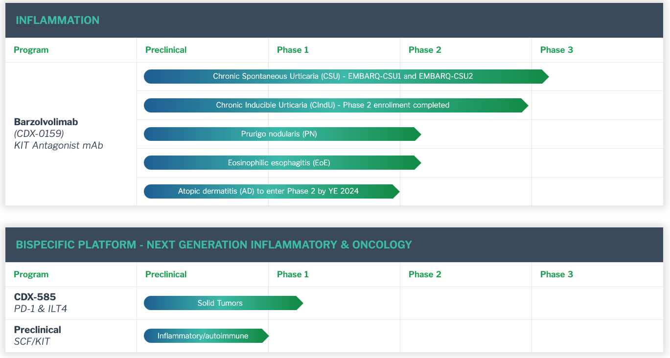
Task: Click the SCF/KIT label
Action: pos(32,341)
